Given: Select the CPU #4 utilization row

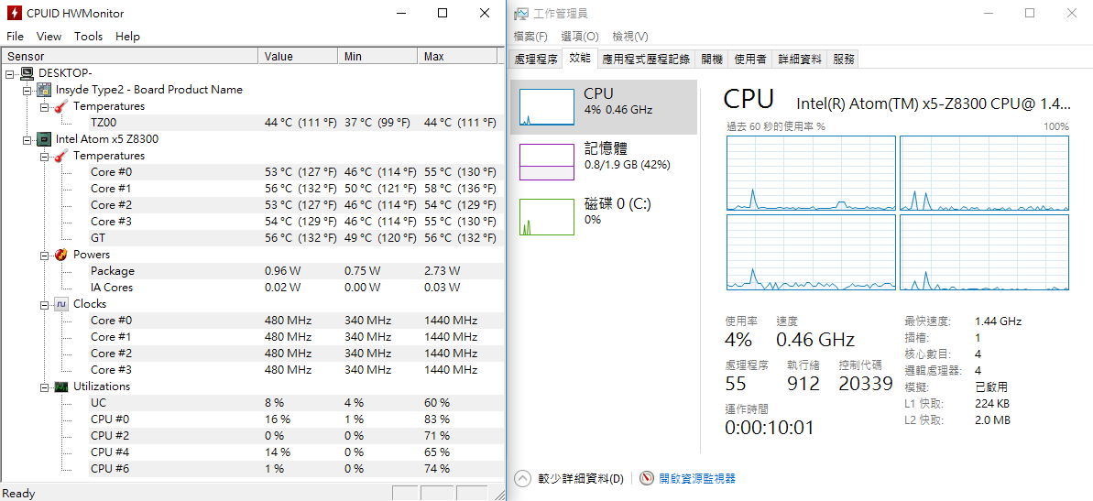Looking at the screenshot, I should 296,452.
